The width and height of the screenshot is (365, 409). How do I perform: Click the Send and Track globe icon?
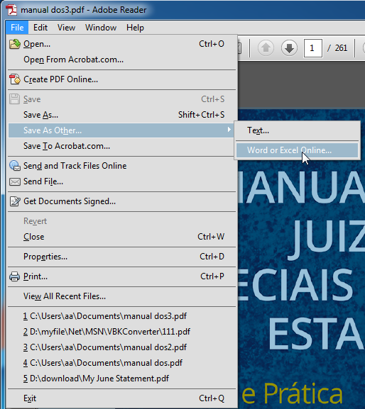coord(15,166)
